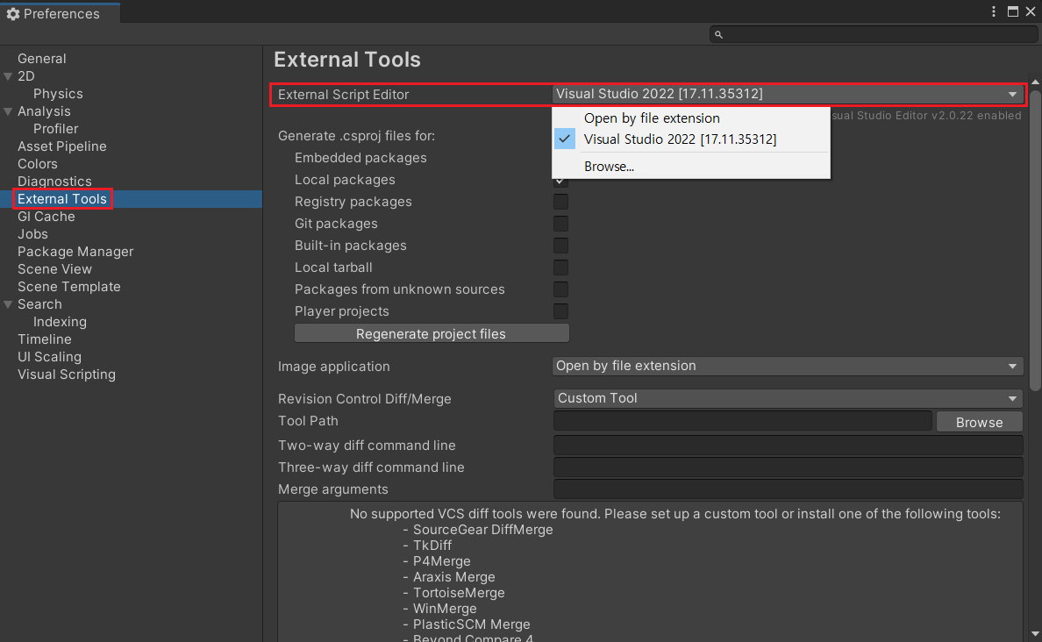Image resolution: width=1042 pixels, height=642 pixels.
Task: Click the Two-way diff command line field
Action: tap(788, 446)
